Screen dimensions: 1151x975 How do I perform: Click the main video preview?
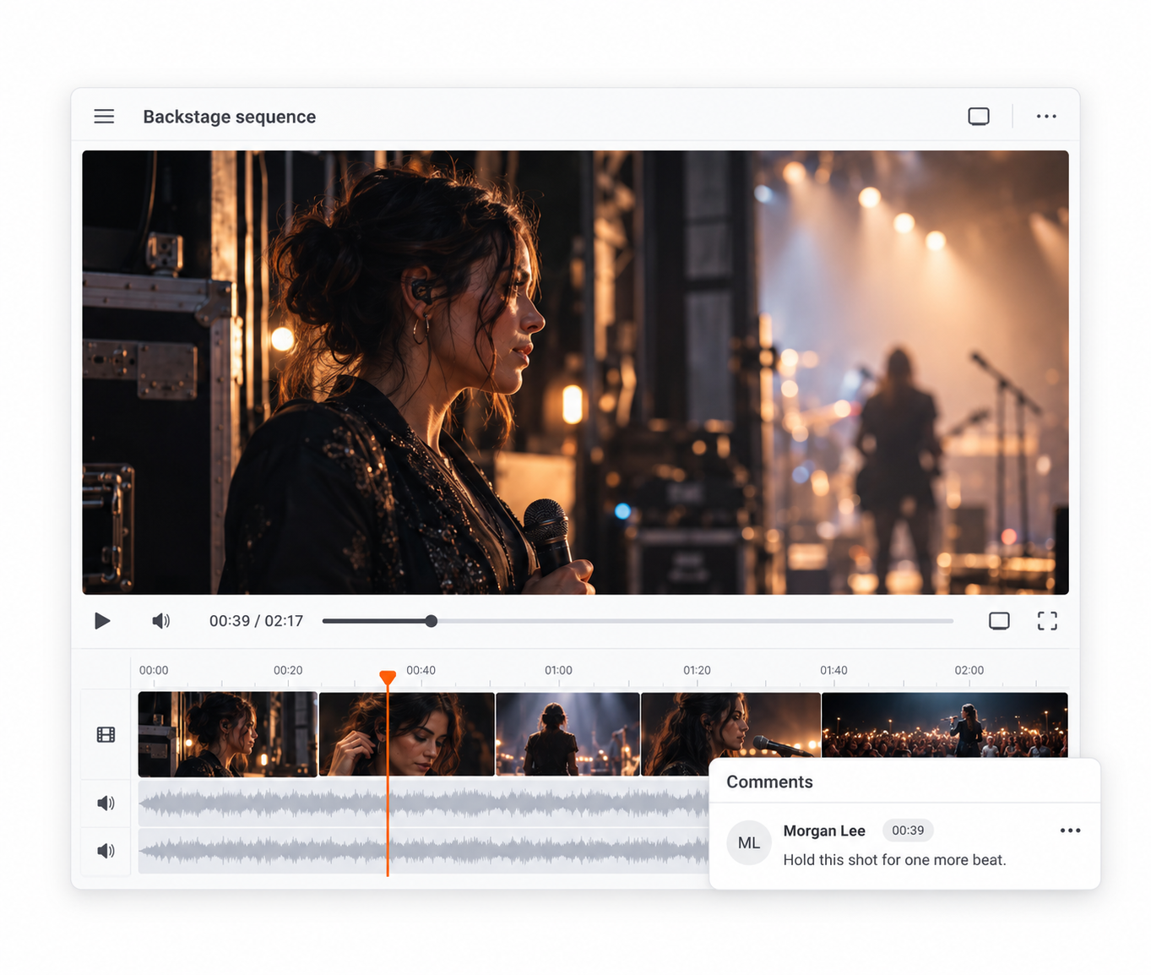pos(575,373)
